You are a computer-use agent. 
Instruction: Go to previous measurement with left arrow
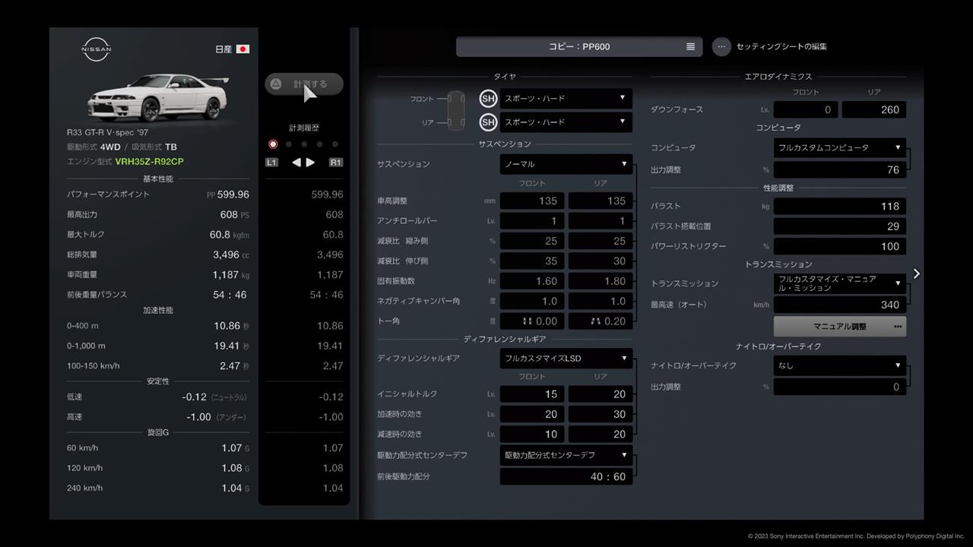(x=296, y=163)
